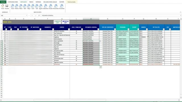Open the PENSION filter dropdown
The image size is (182, 102).
tap(128, 29)
